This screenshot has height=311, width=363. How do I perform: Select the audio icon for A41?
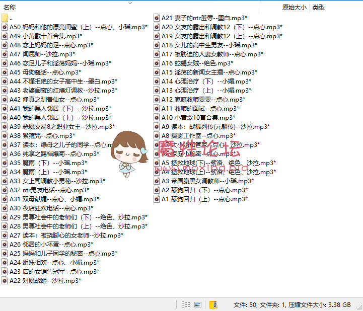coord(5,109)
